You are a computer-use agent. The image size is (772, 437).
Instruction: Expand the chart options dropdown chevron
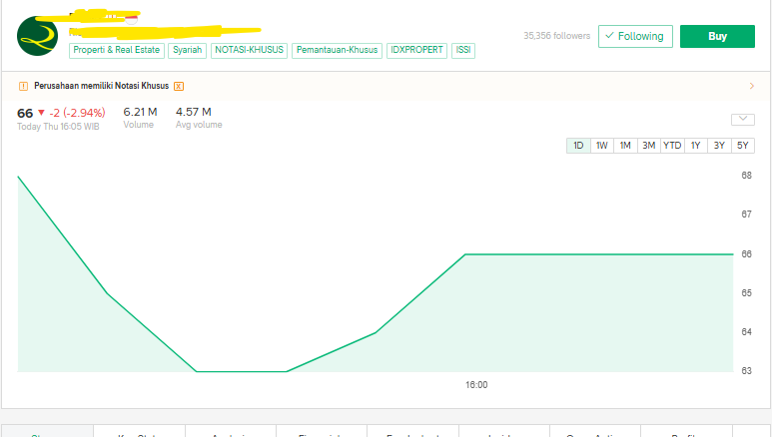pos(743,119)
